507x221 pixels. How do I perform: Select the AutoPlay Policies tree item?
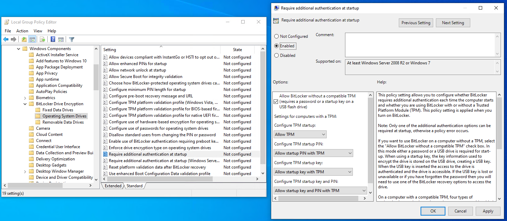[x=51, y=92]
